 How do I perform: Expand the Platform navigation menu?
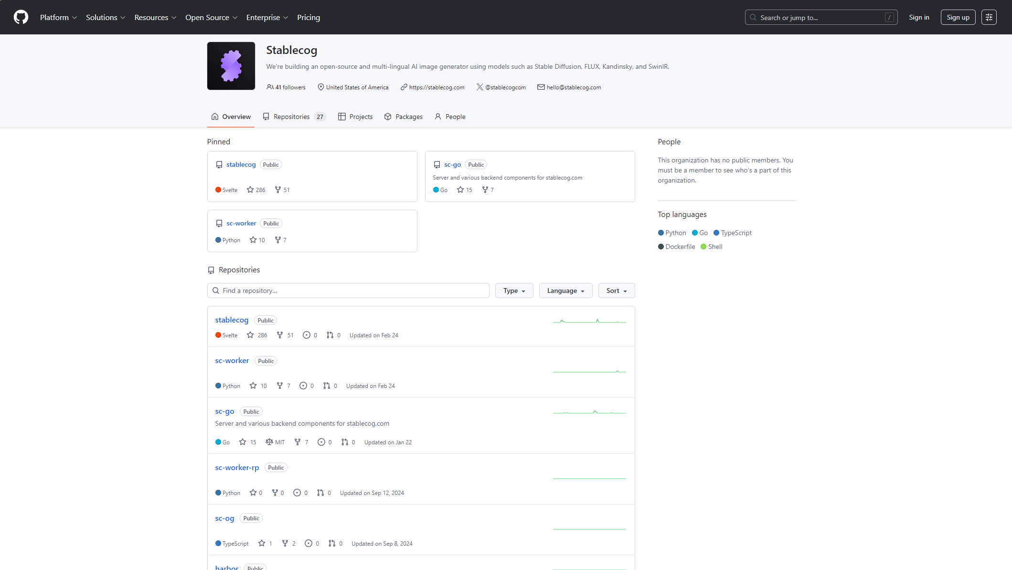58,17
